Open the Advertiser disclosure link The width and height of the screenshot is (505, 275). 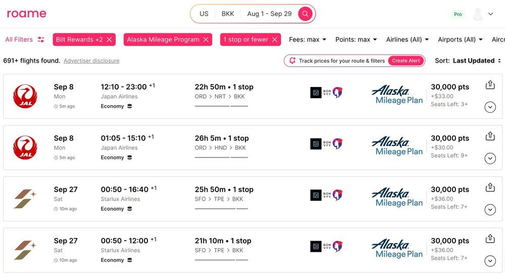tap(91, 61)
